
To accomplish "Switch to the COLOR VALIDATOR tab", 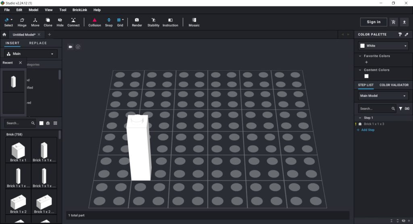I will (394, 85).
